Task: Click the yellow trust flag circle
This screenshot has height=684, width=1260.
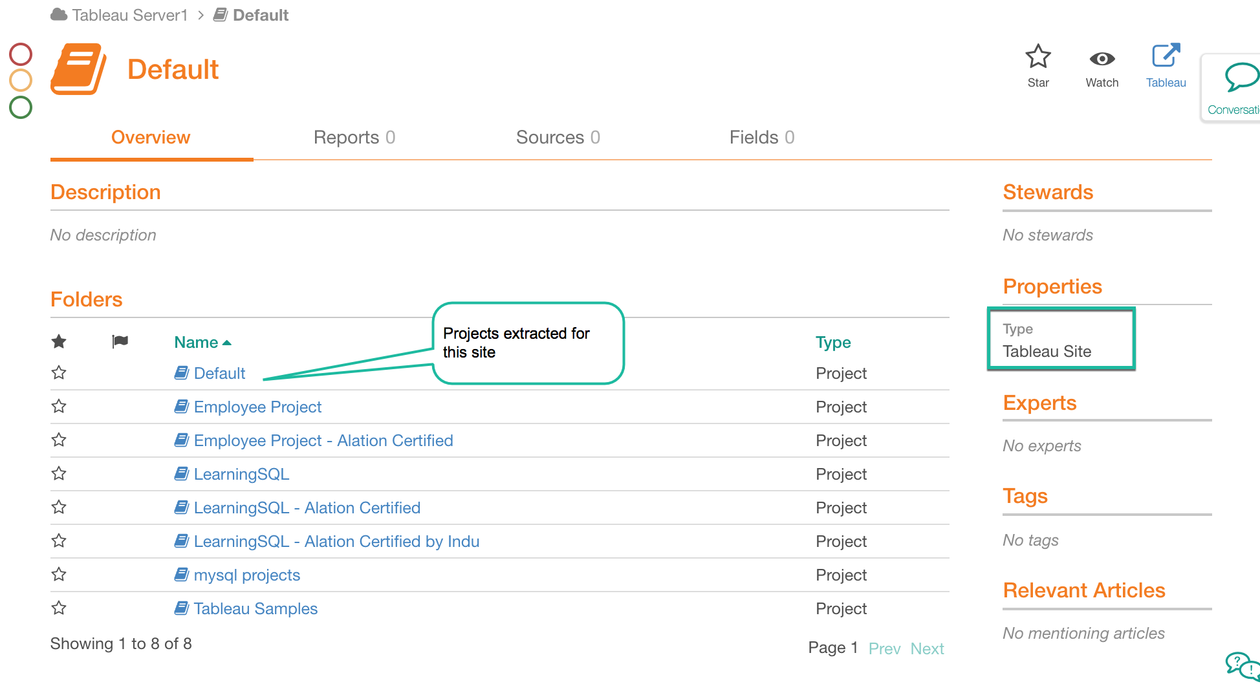Action: pos(21,80)
